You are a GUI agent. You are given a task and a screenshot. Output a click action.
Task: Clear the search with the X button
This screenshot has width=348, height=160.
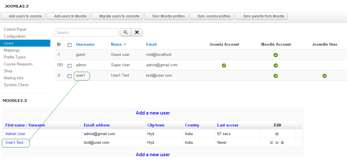click(137, 32)
